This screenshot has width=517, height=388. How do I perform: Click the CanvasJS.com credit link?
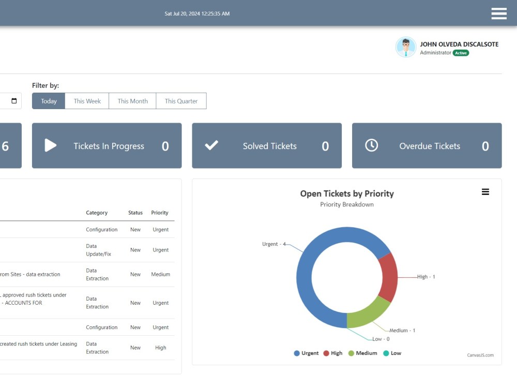(x=480, y=355)
